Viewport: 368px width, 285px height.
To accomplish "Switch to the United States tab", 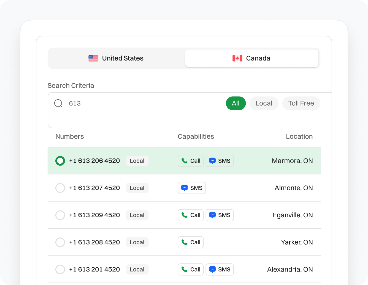I will 116,58.
